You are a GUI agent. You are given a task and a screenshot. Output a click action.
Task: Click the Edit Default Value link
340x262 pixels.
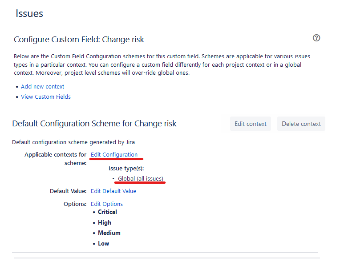click(113, 191)
